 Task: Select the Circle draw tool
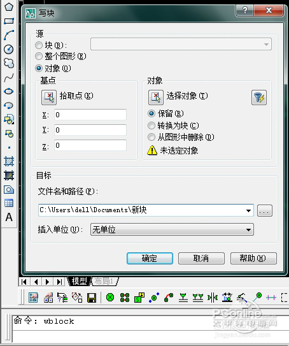(x=9, y=49)
